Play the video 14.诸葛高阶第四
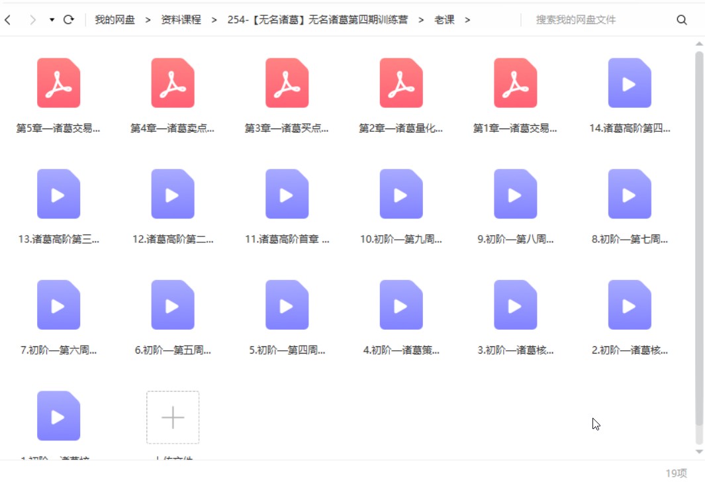 click(x=628, y=83)
